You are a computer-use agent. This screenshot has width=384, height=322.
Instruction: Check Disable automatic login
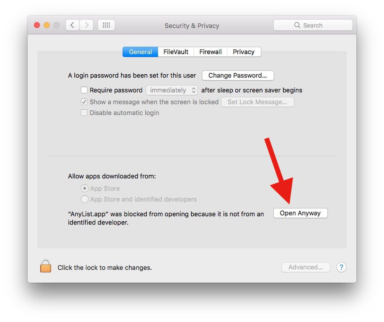[84, 113]
